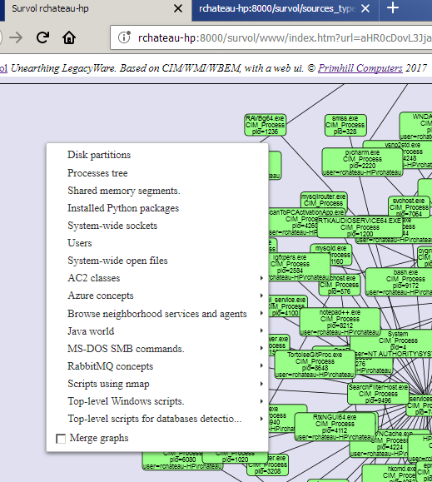Open a new tab with the plus icon
Screen dimensions: 432x482
click(393, 7)
